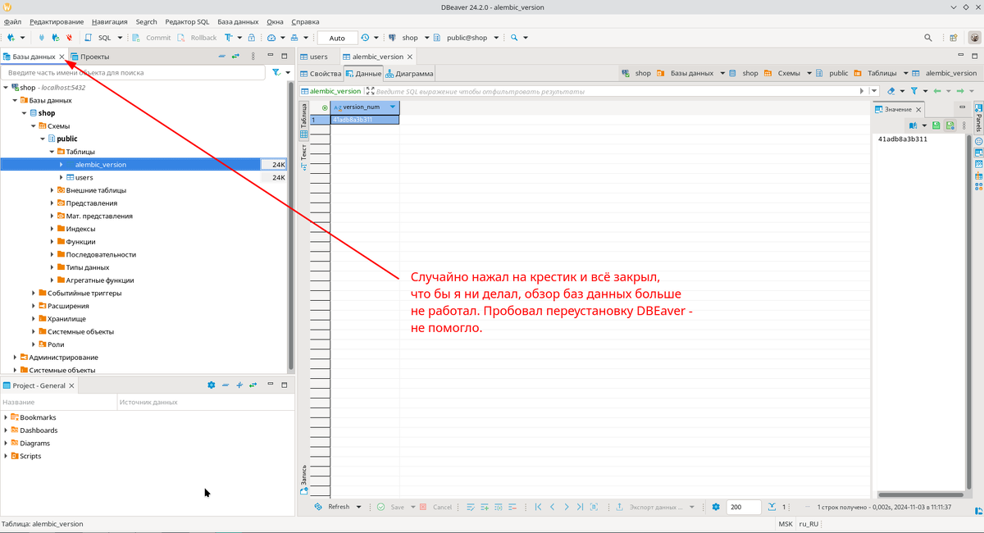
Task: Click the dashboard gauge icon in the main toolbar
Action: (x=271, y=38)
